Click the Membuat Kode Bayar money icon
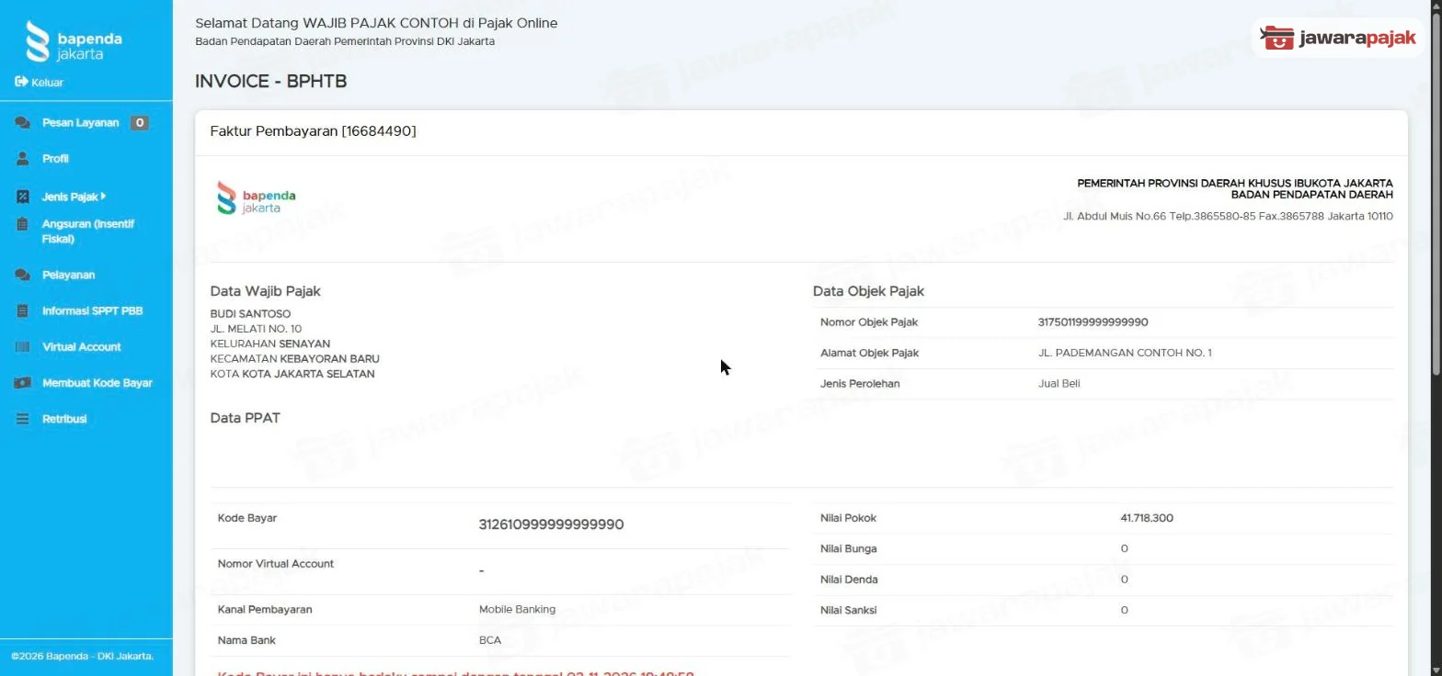Image resolution: width=1442 pixels, height=676 pixels. pyautogui.click(x=23, y=383)
